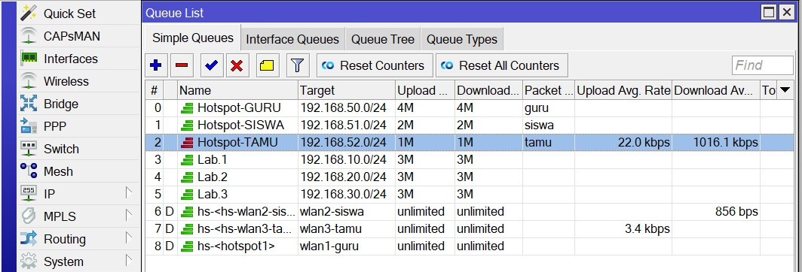Click the System gear icon

[x=29, y=261]
